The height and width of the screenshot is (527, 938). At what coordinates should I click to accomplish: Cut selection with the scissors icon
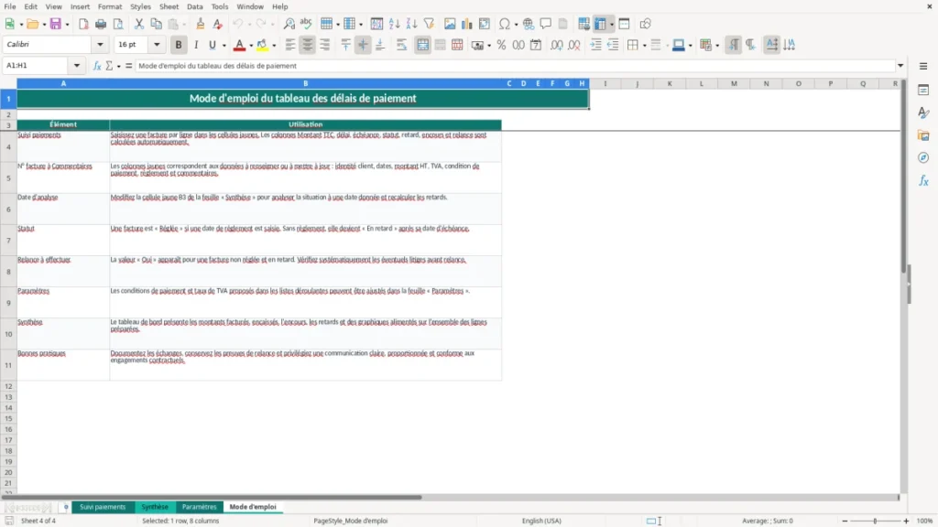(x=139, y=24)
